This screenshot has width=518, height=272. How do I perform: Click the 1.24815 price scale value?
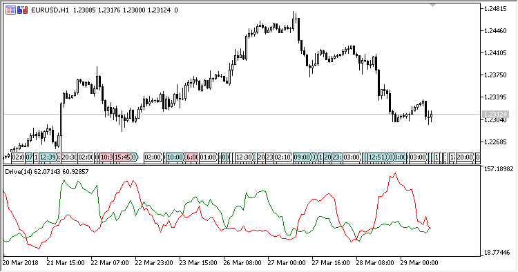point(495,9)
